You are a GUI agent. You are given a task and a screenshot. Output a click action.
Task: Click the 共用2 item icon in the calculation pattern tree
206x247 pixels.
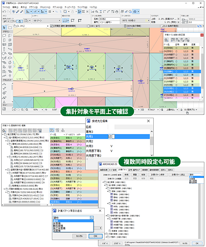[112, 210]
